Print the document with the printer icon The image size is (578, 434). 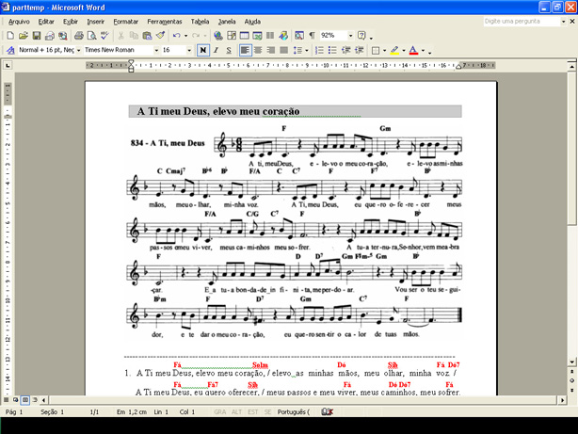[78, 36]
